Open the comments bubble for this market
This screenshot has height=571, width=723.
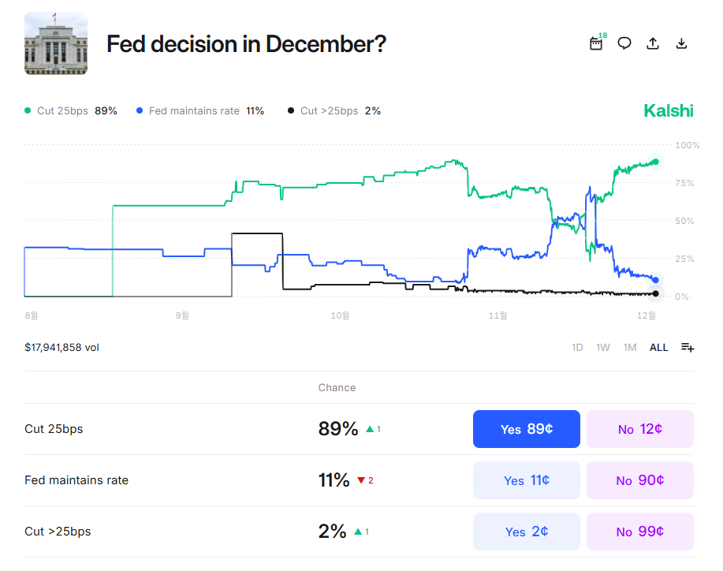624,43
